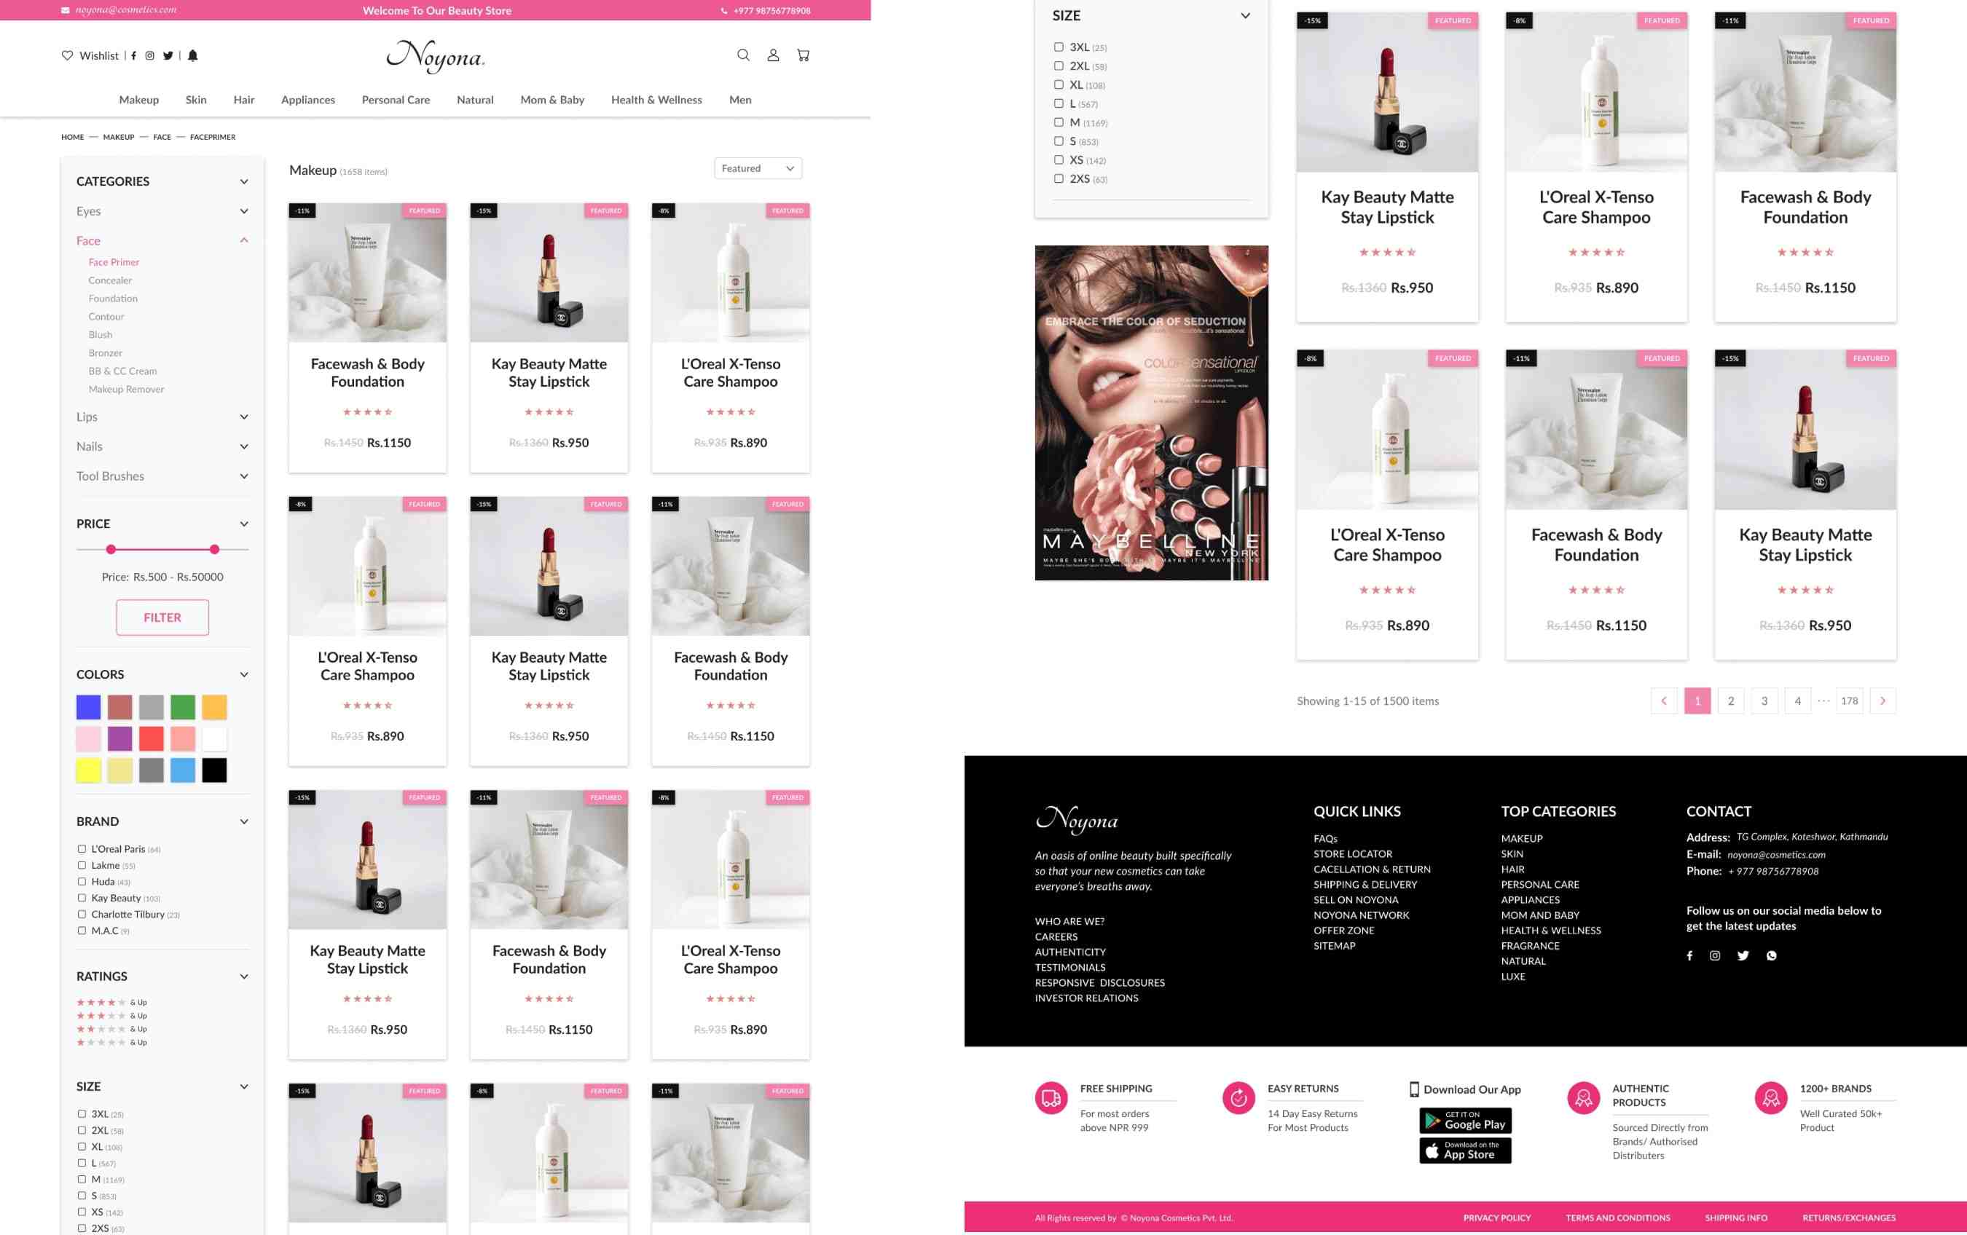Collapse the PRICE filter section
Image resolution: width=1967 pixels, height=1235 pixels.
(x=243, y=524)
